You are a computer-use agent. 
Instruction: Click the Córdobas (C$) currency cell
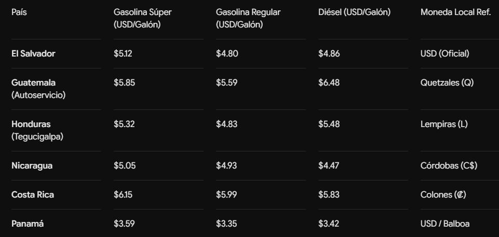(x=449, y=166)
